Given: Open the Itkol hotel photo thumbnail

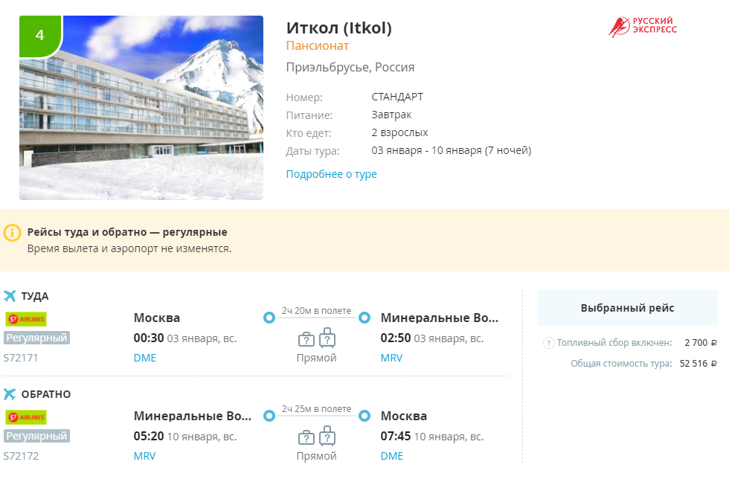Looking at the screenshot, I should [x=141, y=108].
